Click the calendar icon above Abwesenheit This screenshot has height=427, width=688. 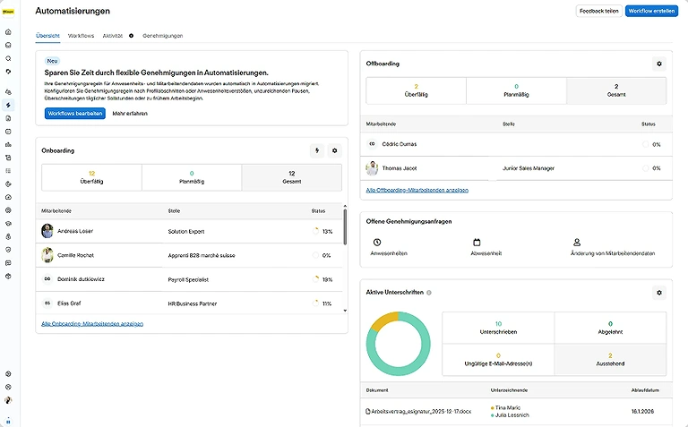coord(477,242)
